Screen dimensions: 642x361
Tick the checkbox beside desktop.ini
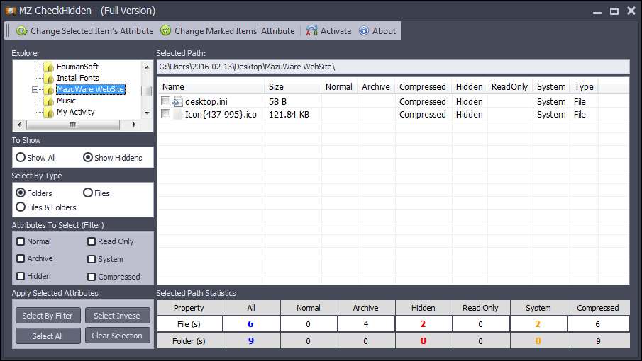pyautogui.click(x=166, y=102)
